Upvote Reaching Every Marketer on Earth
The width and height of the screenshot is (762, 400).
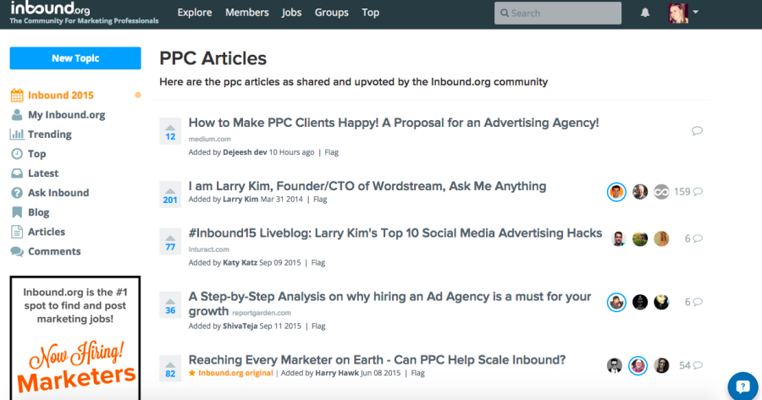(x=170, y=368)
